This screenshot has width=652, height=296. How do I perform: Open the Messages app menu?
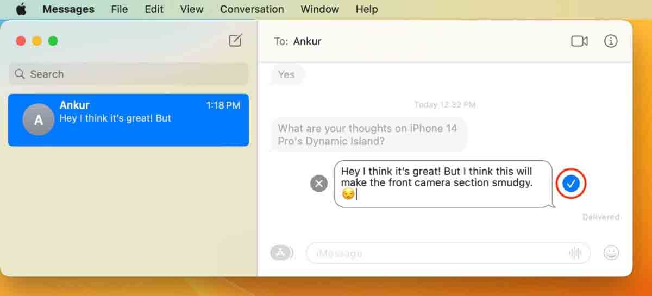click(68, 9)
